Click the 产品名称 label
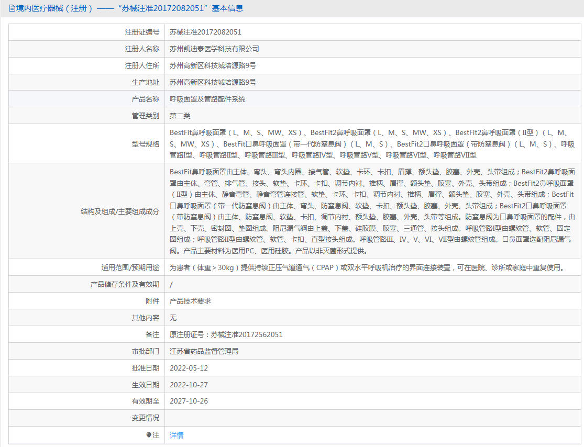This screenshot has height=447, width=584. click(x=145, y=99)
